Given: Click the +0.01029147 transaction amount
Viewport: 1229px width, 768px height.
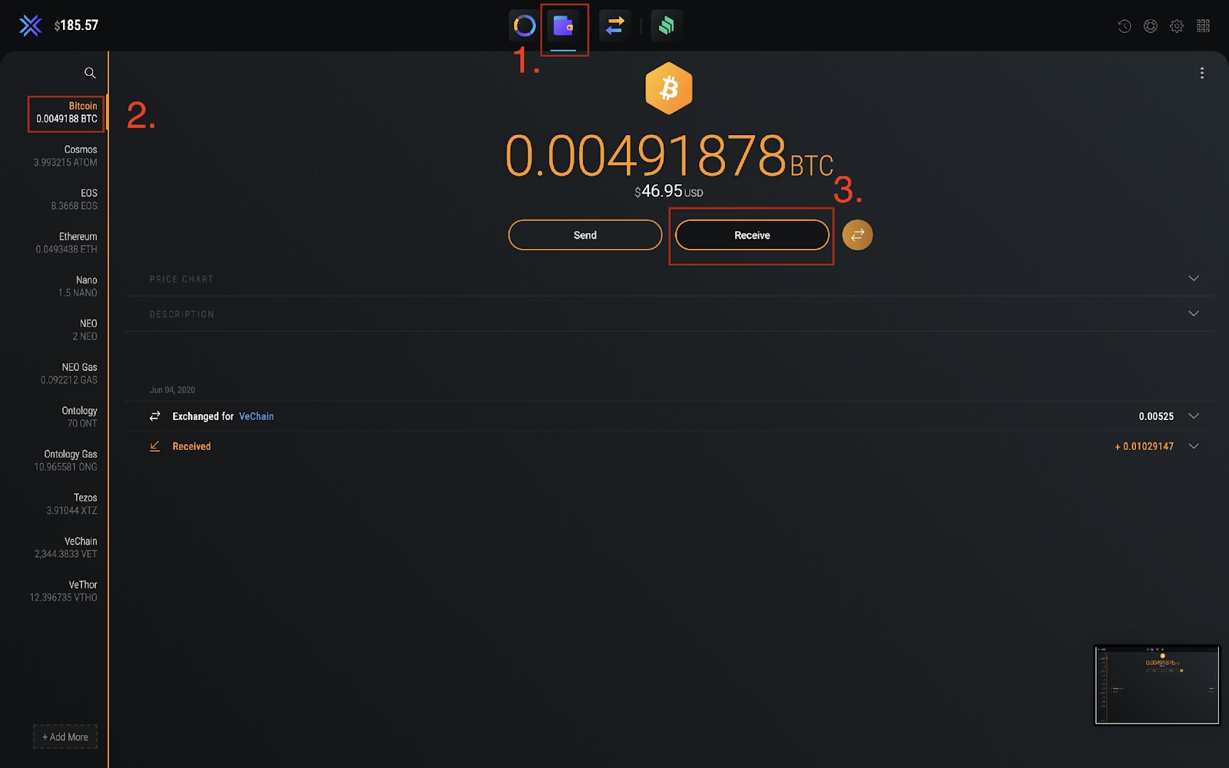Looking at the screenshot, I should 1145,446.
